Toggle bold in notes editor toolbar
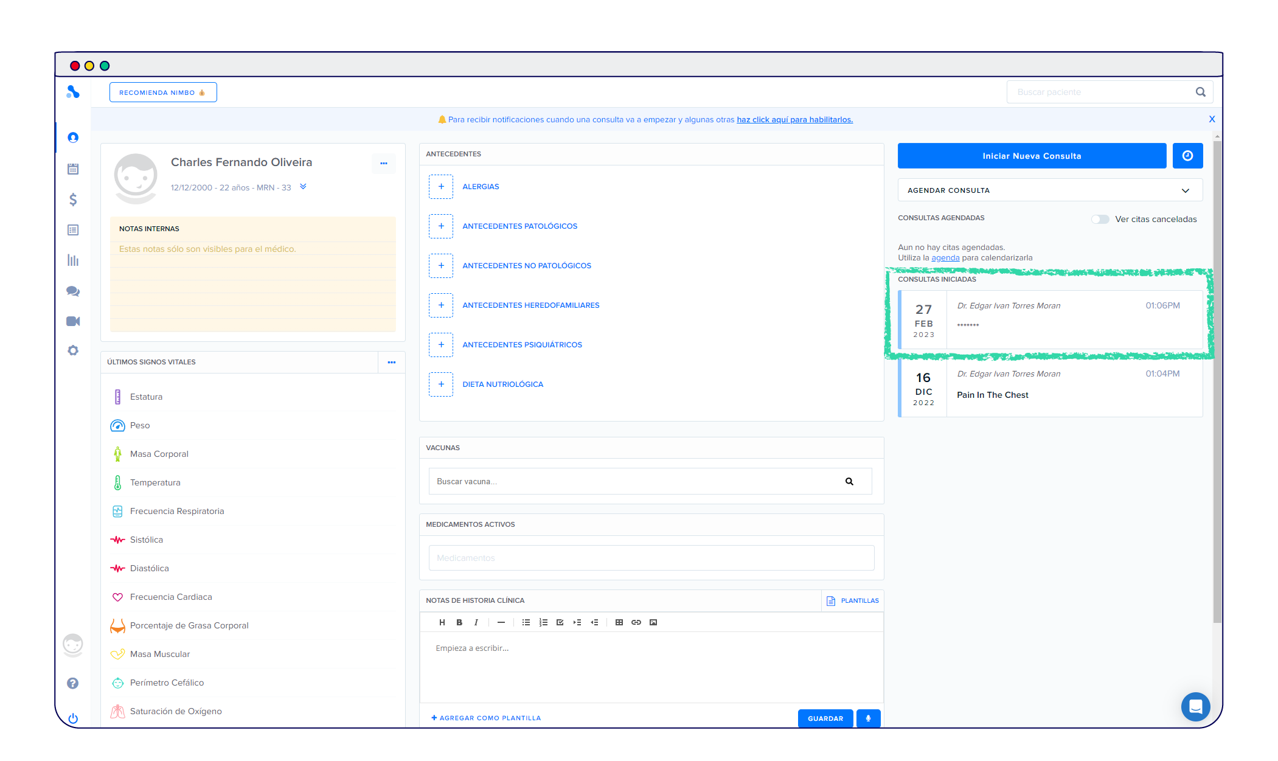 tap(459, 622)
